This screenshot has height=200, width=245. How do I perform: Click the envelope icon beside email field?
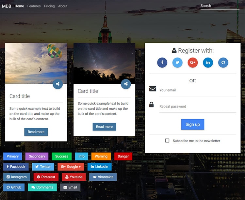point(153,89)
